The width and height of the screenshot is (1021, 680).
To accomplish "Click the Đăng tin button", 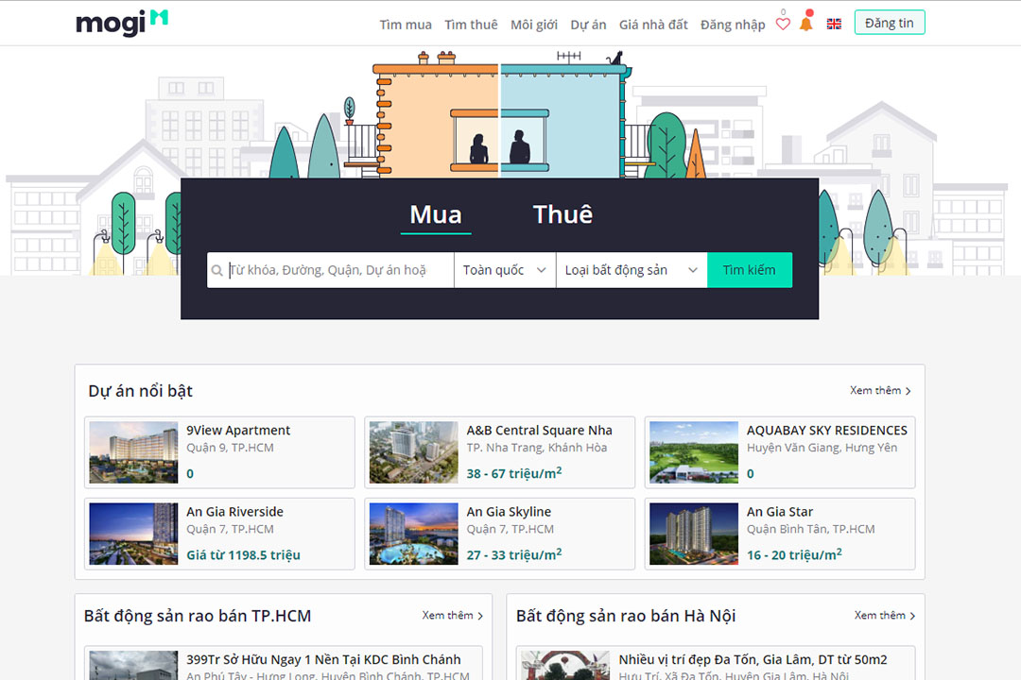I will tap(889, 23).
